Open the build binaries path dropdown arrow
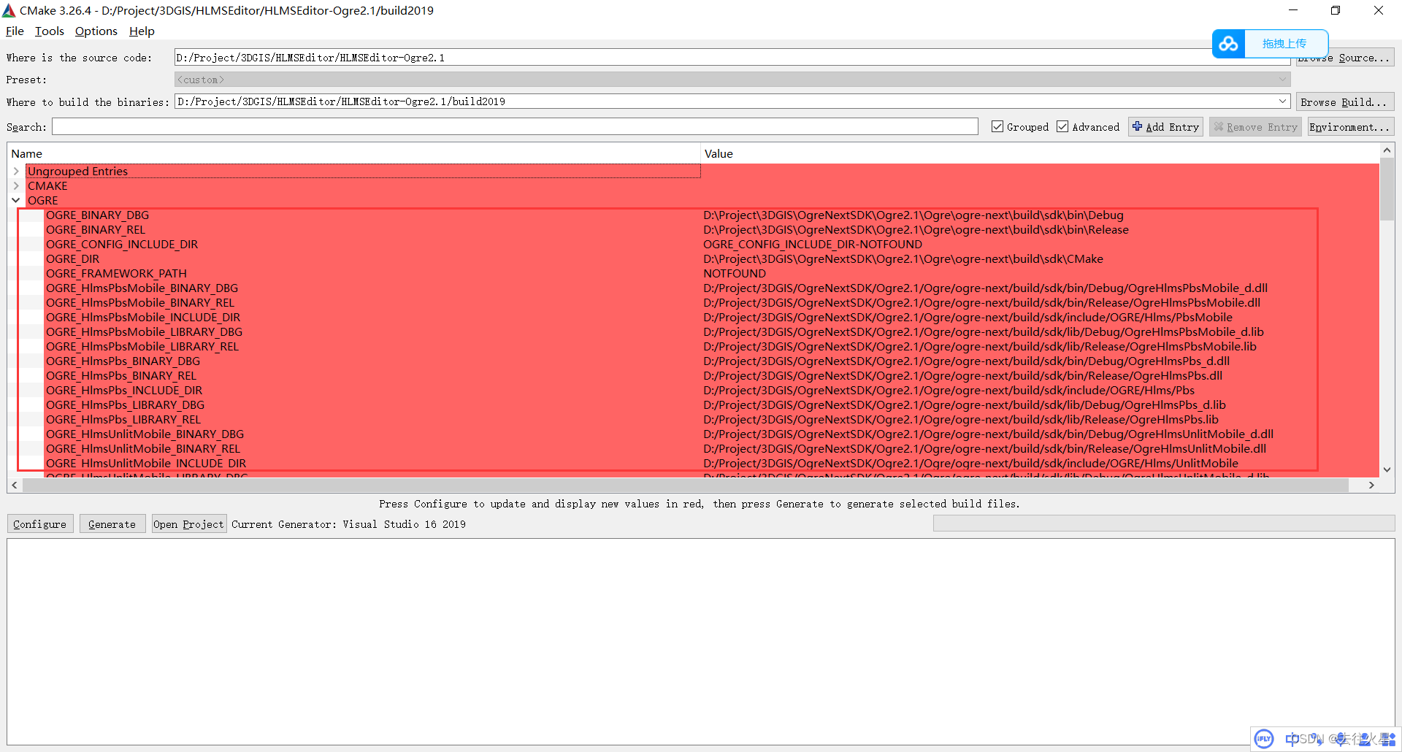Image resolution: width=1402 pixels, height=752 pixels. (x=1282, y=101)
